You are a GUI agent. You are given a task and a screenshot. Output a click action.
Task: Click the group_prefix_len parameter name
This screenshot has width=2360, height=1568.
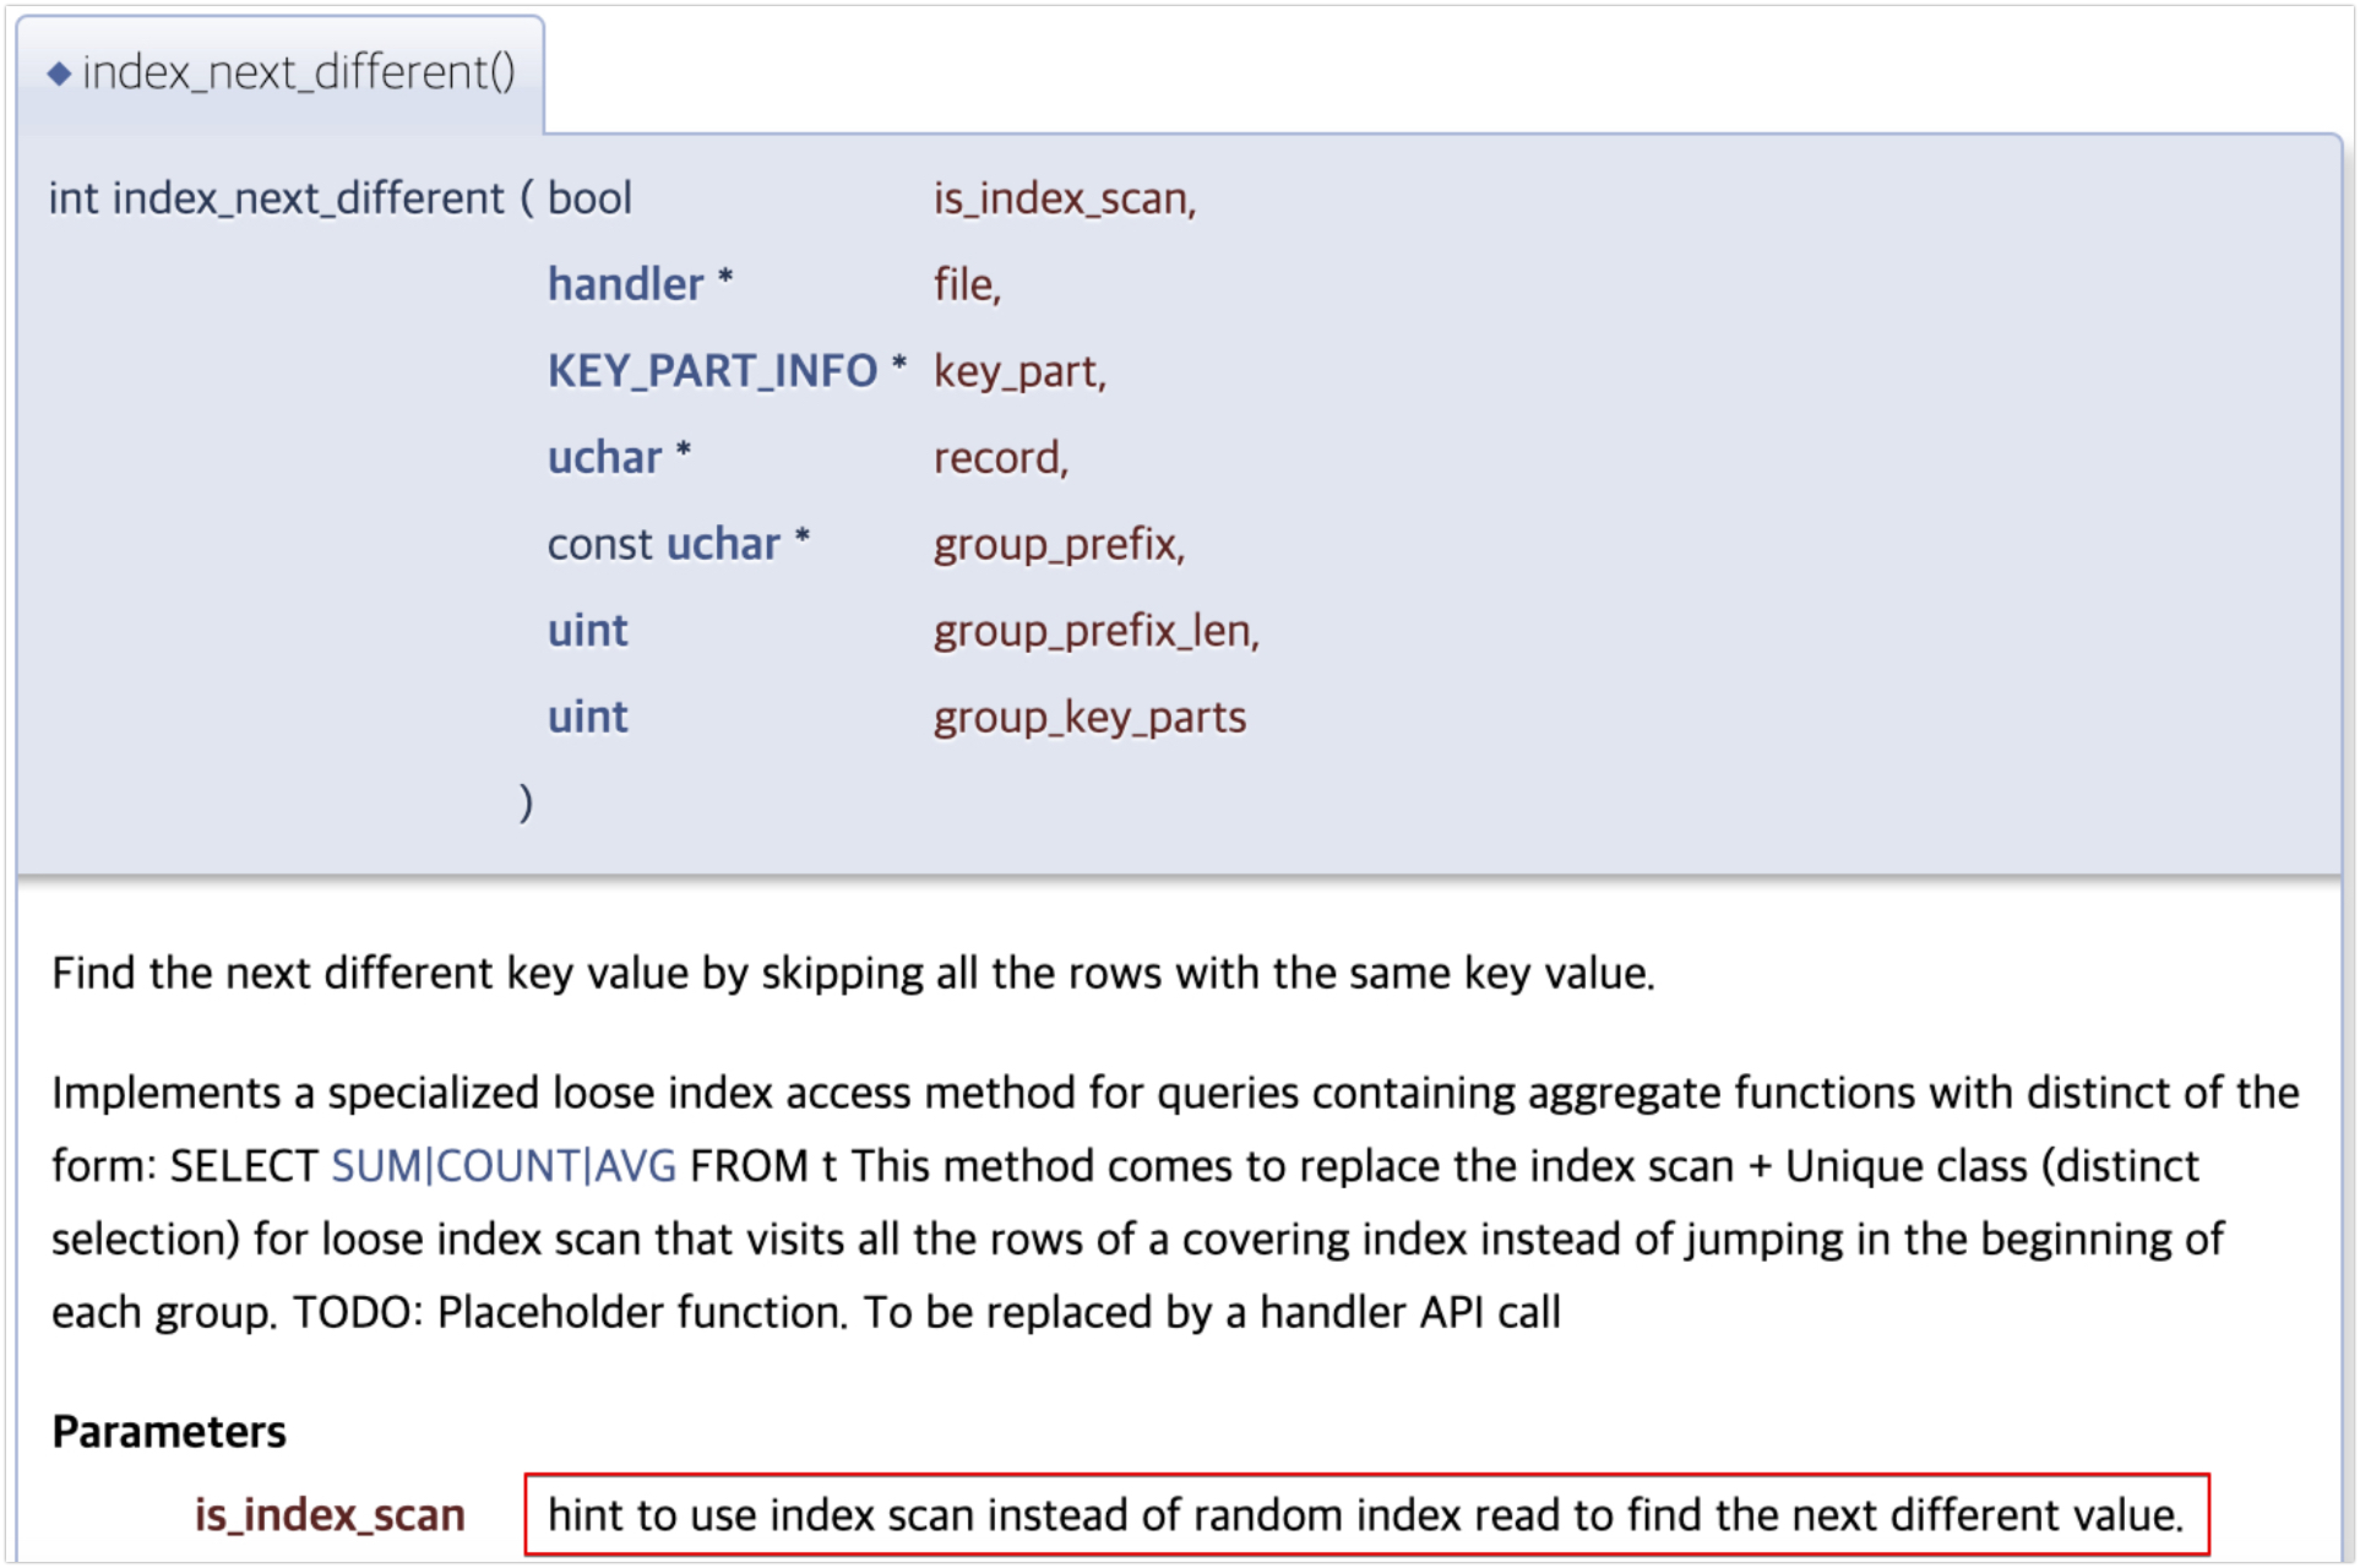(1097, 632)
